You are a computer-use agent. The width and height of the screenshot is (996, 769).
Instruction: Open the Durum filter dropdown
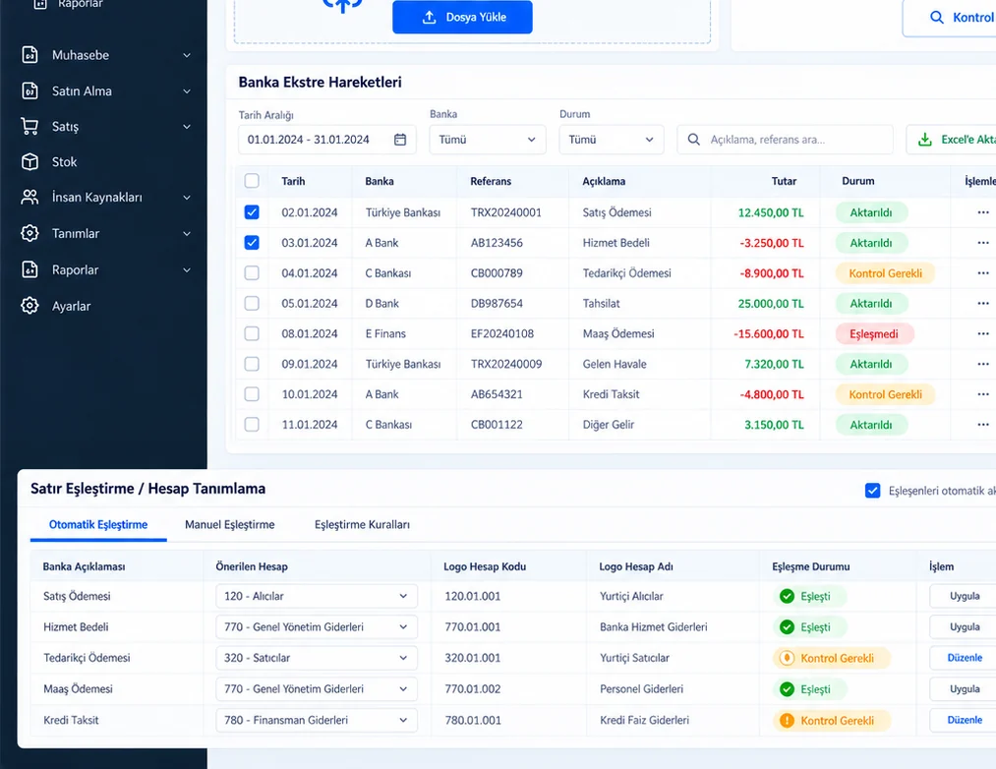(x=612, y=140)
